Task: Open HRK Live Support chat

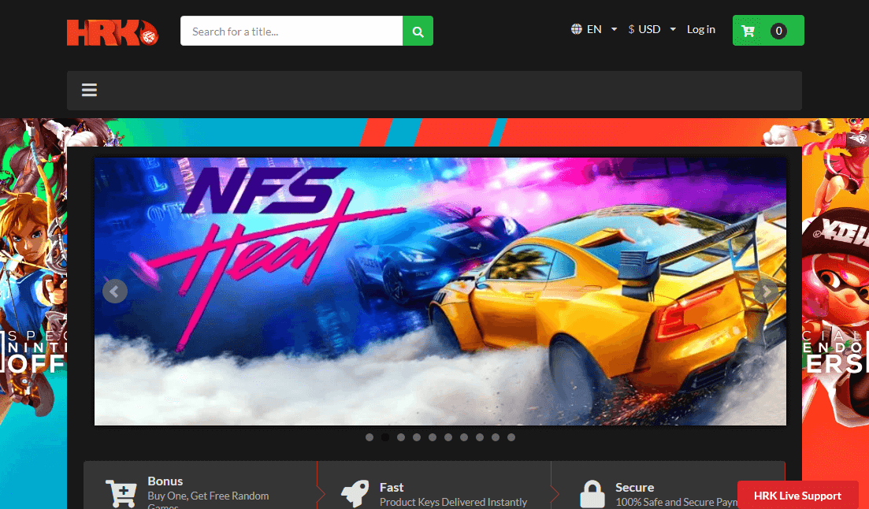Action: [797, 495]
